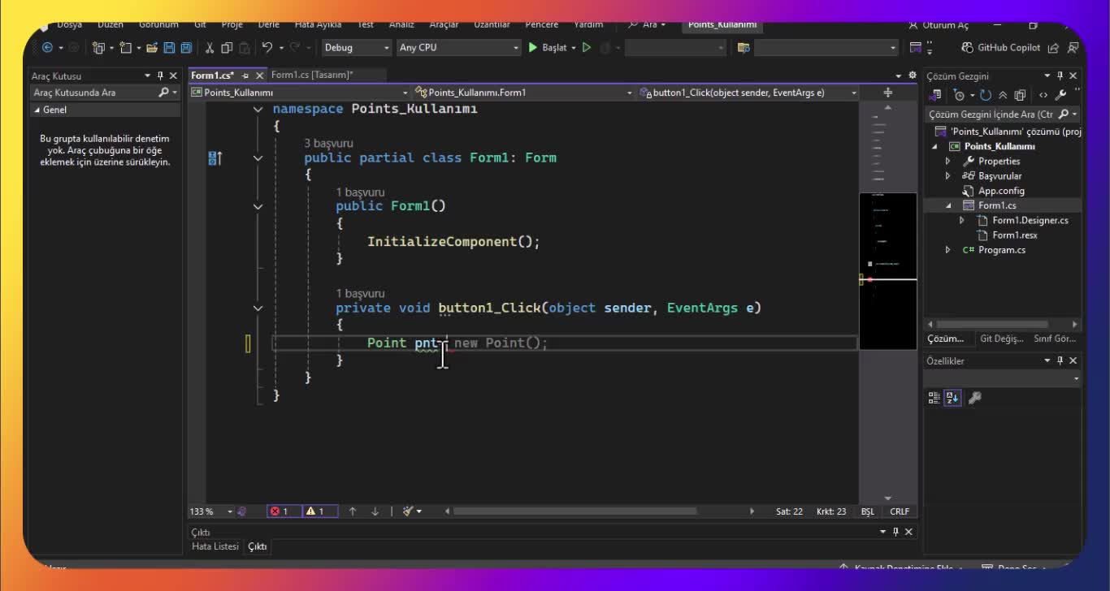Screen dimensions: 1110x591
Task: Click Solution Explorer pending changes clock icon
Action: click(x=960, y=95)
